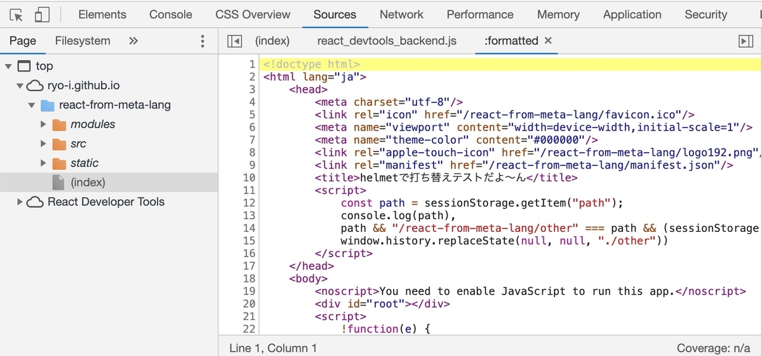Click line number 15 gutter
The height and width of the screenshot is (356, 762).
(249, 241)
